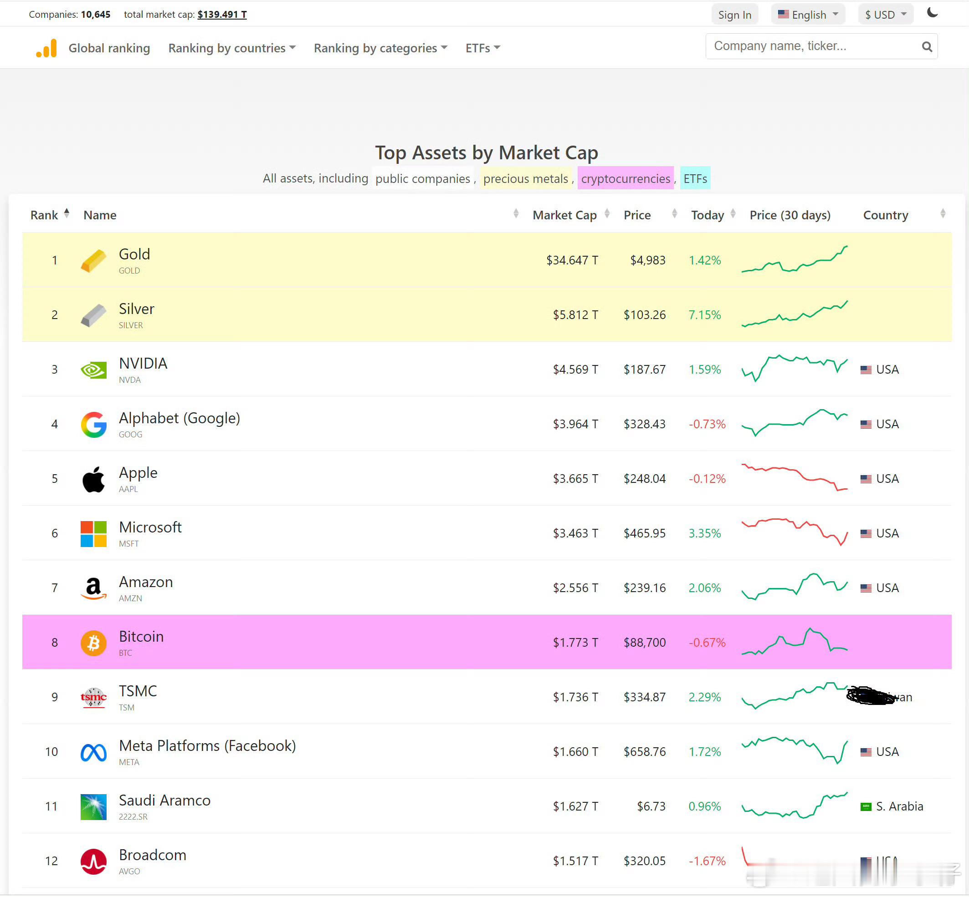Click the gold bar icon
This screenshot has height=897, width=969.
point(93,261)
